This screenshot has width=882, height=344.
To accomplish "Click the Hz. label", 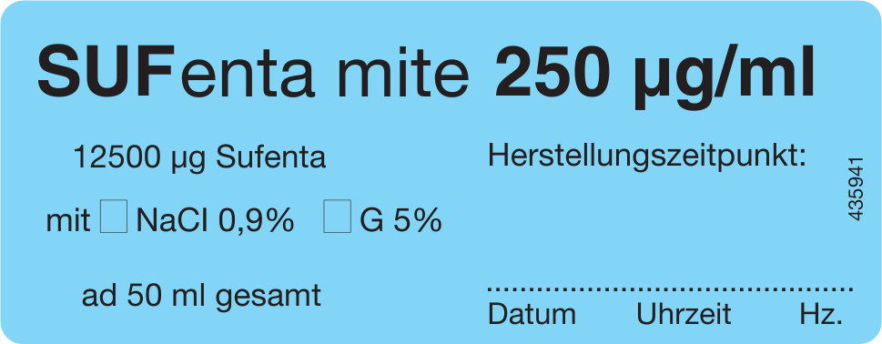I will coord(821,314).
